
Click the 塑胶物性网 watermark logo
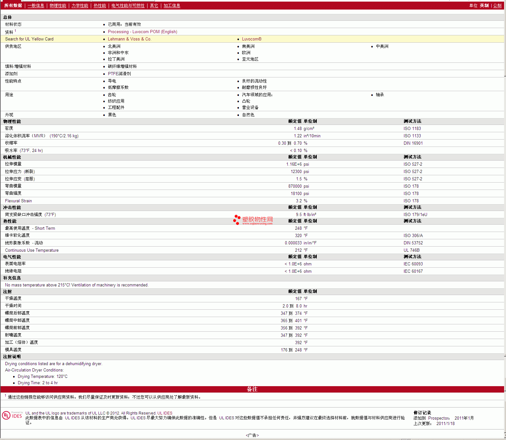(253, 220)
